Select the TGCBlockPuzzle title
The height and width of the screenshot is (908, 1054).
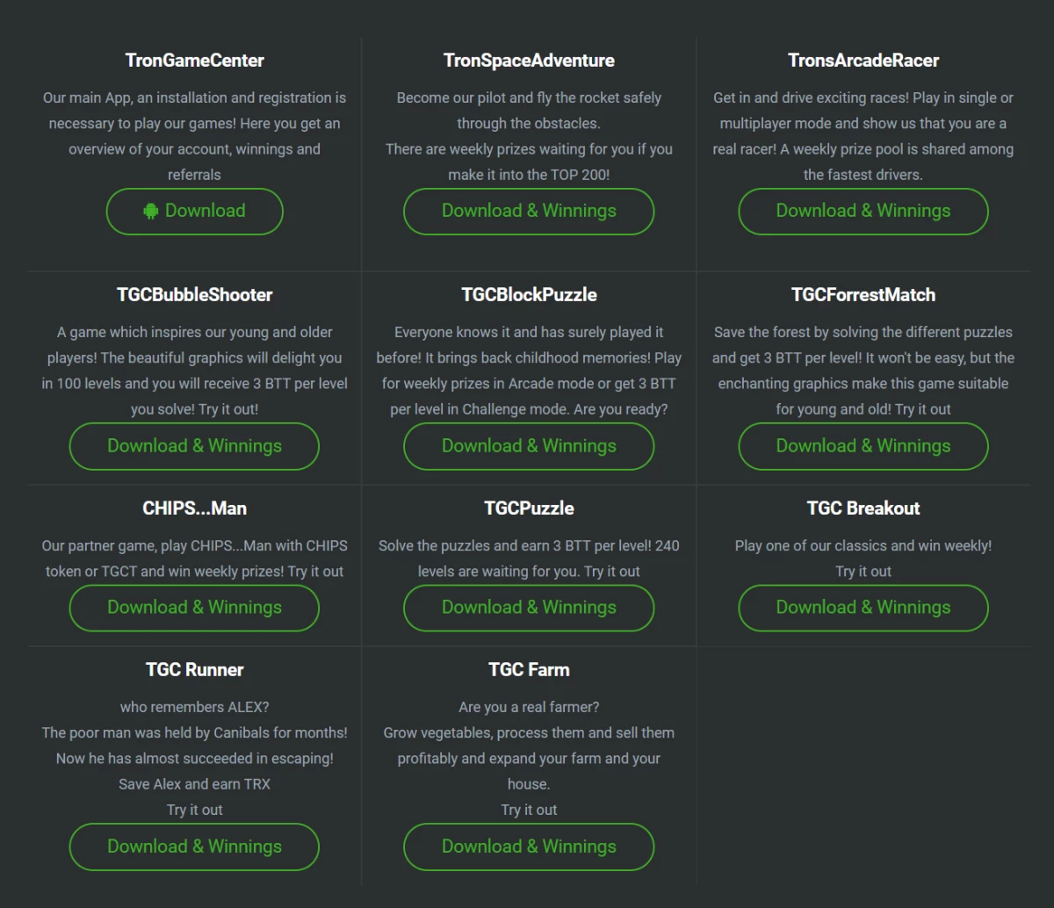point(529,295)
